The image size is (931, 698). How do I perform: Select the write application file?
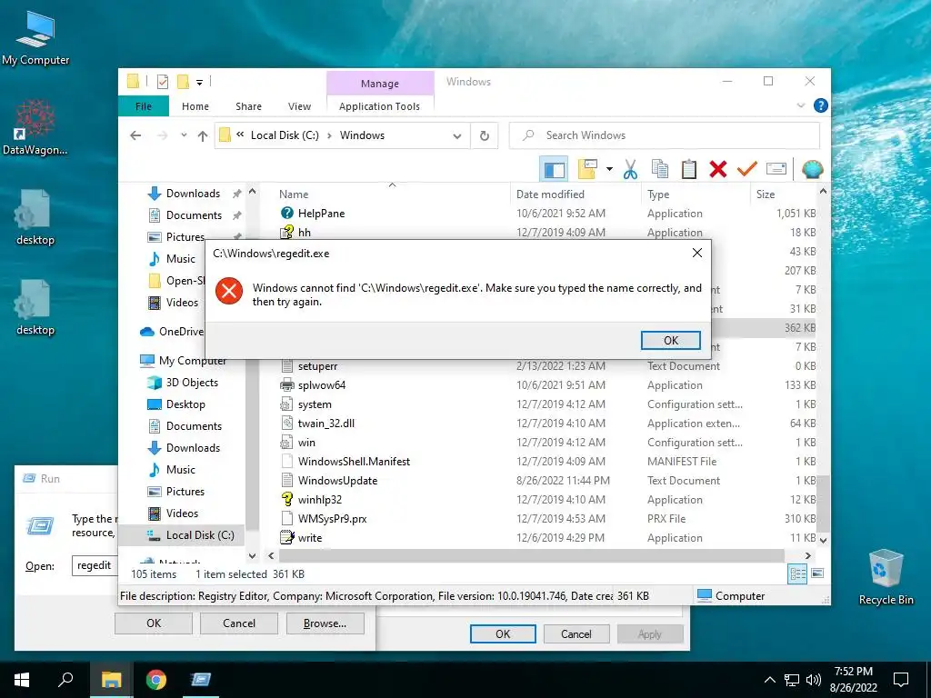[x=301, y=538]
